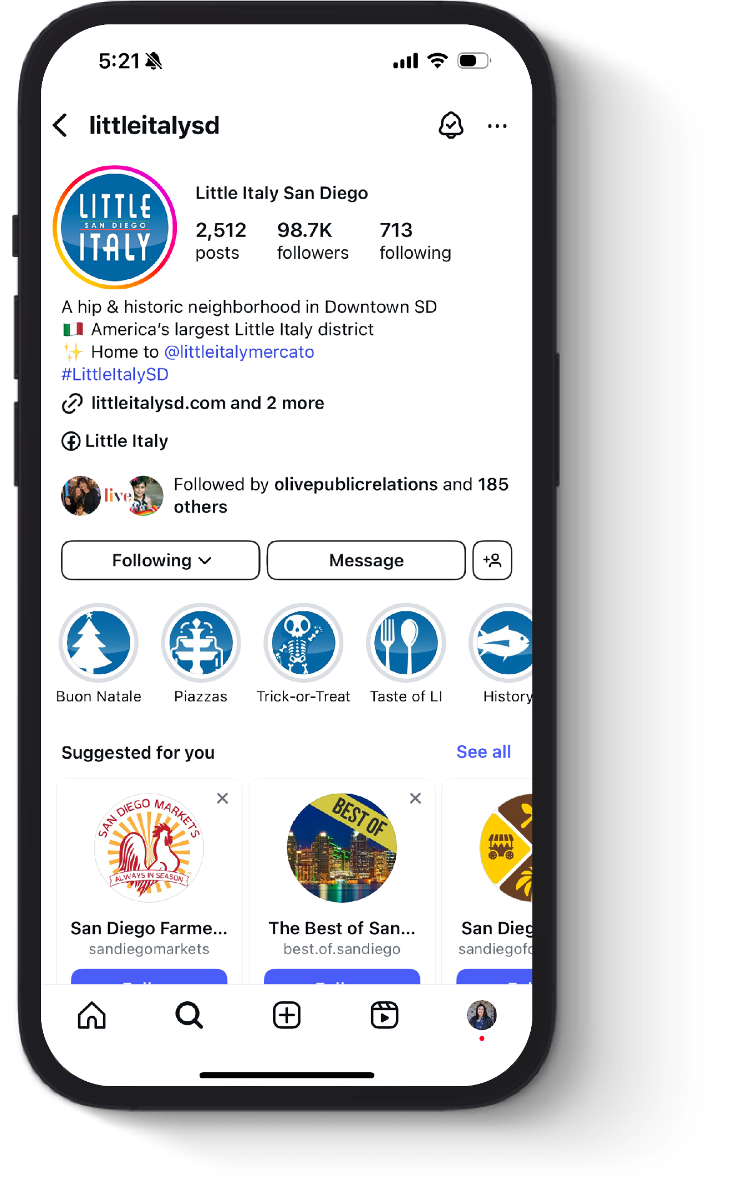Image resolution: width=732 pixels, height=1187 pixels.
Task: Tap the back arrow beside littleitalysd
Action: point(60,125)
